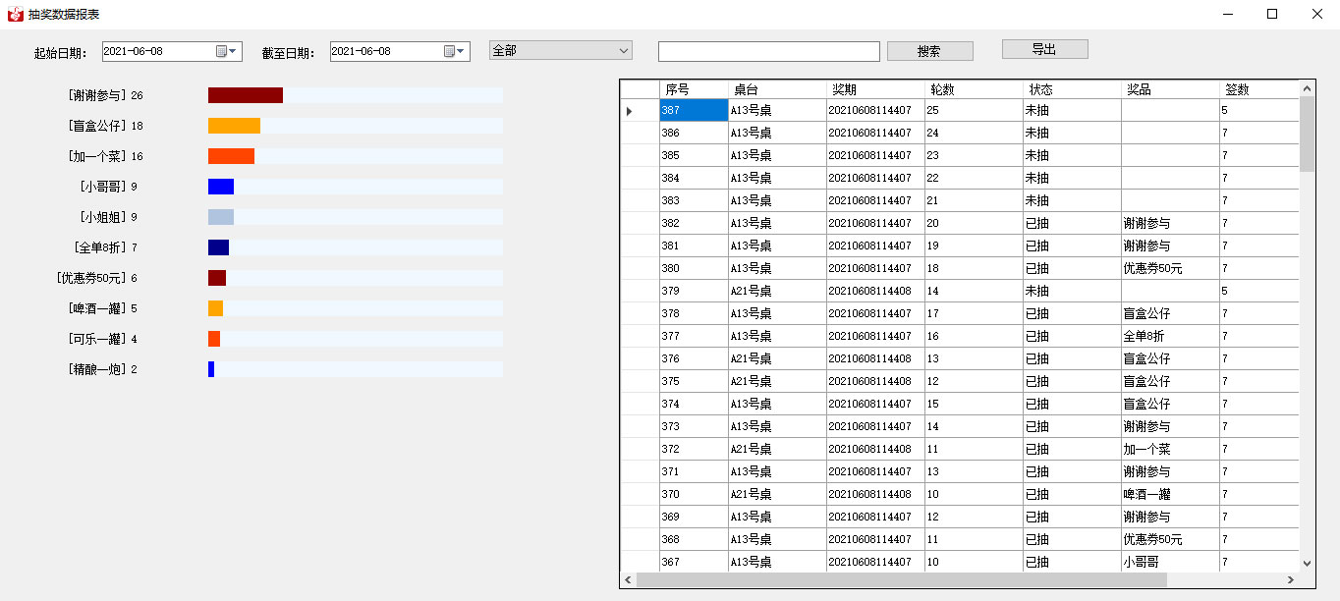Viewport: 1340px width, 601px height.
Task: Click the search text input field
Action: click(x=768, y=51)
